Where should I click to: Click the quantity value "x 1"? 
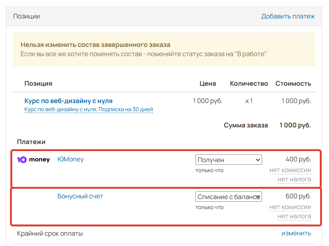click(x=249, y=101)
